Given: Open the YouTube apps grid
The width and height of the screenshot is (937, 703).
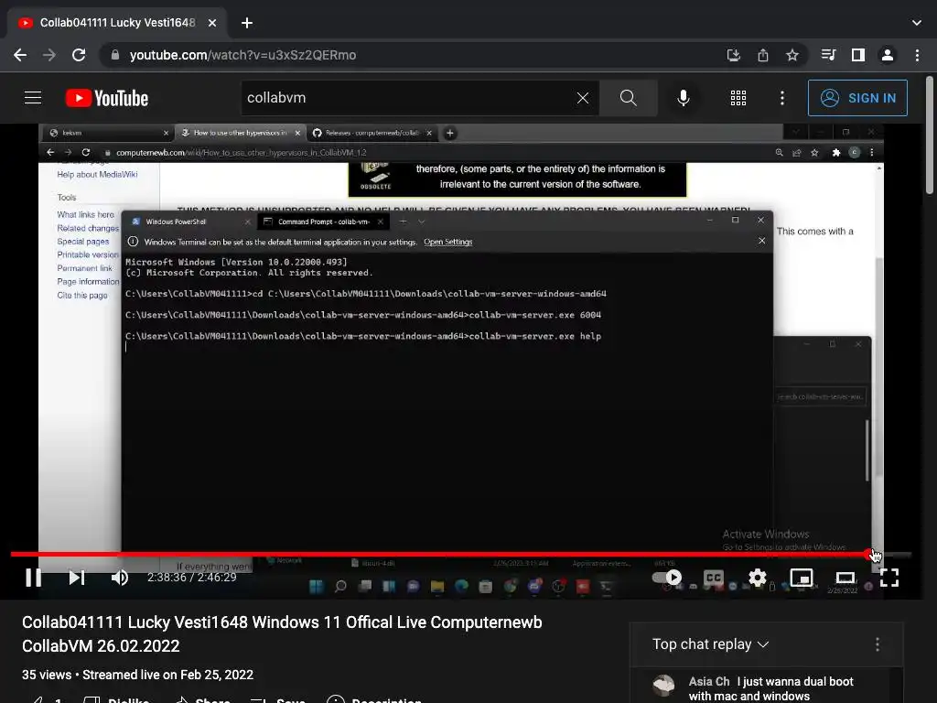Looking at the screenshot, I should pos(738,97).
